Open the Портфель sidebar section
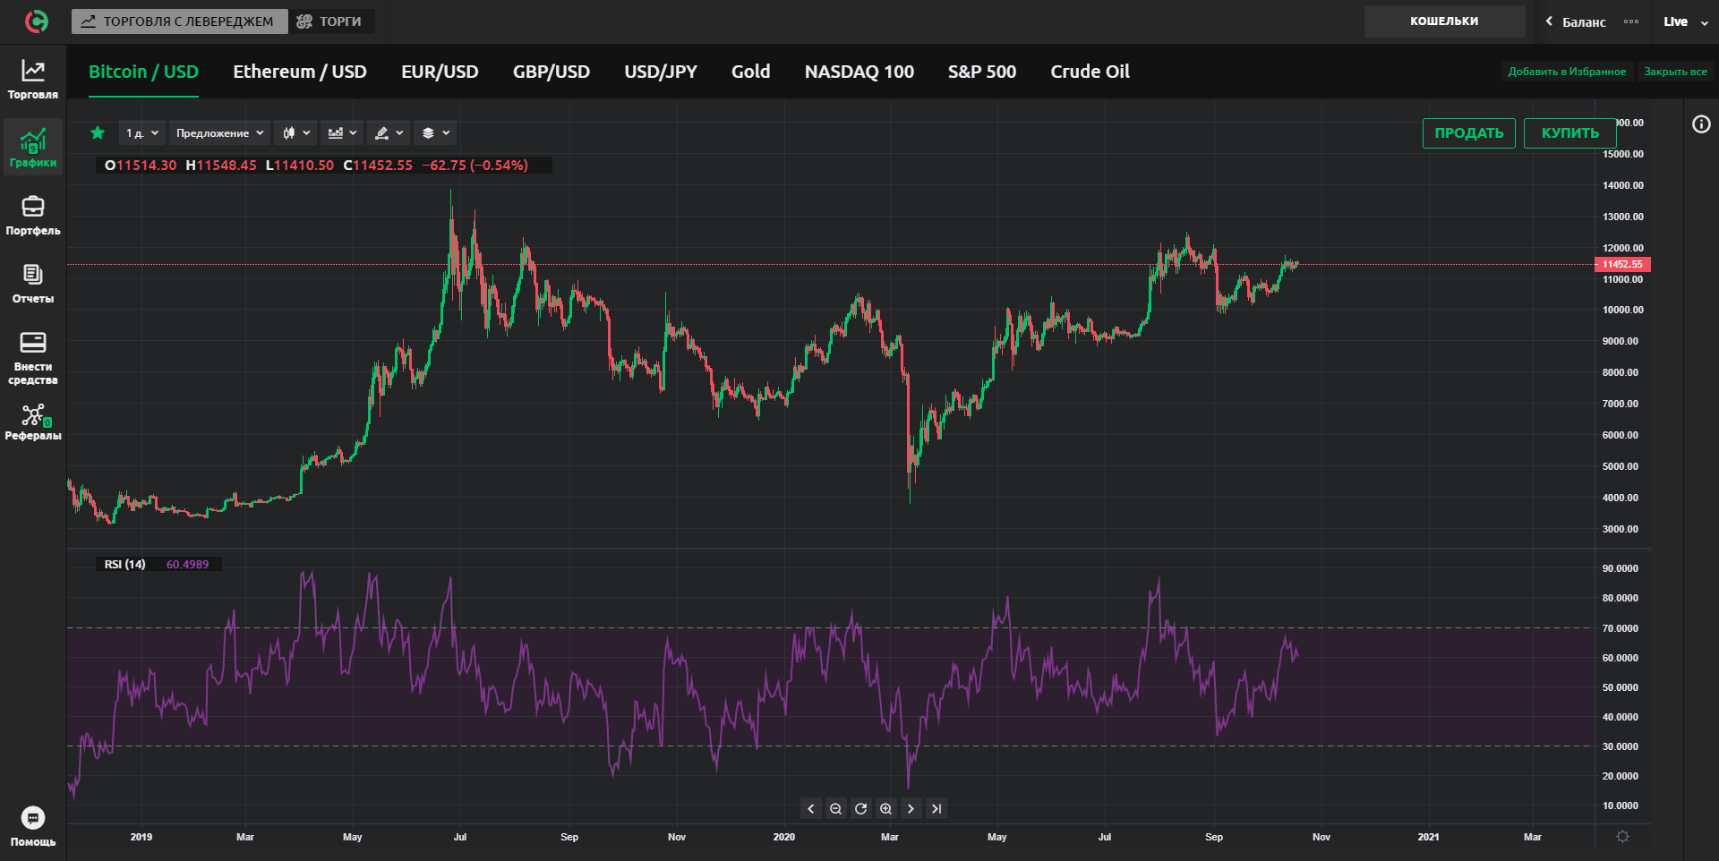The height and width of the screenshot is (861, 1719). [x=33, y=216]
